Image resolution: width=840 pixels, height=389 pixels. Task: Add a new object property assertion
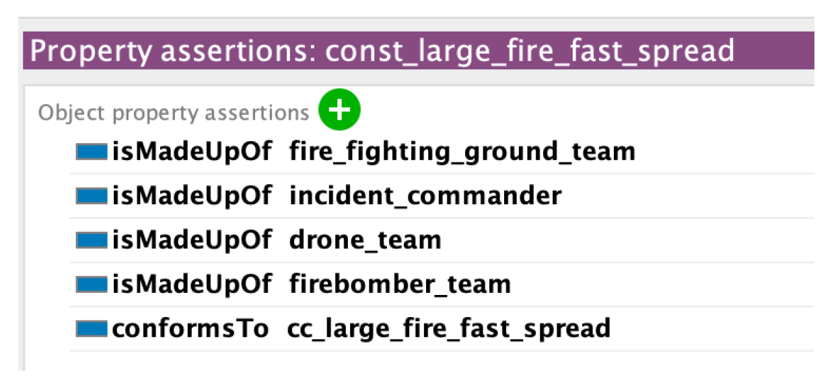[x=339, y=110]
